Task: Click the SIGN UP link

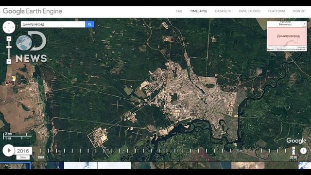Action: (x=299, y=11)
